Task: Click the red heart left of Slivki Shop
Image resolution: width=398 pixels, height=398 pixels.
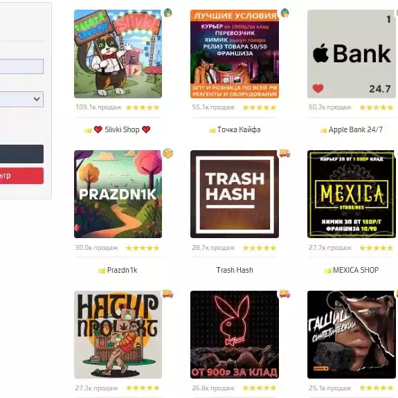Action: tap(98, 129)
